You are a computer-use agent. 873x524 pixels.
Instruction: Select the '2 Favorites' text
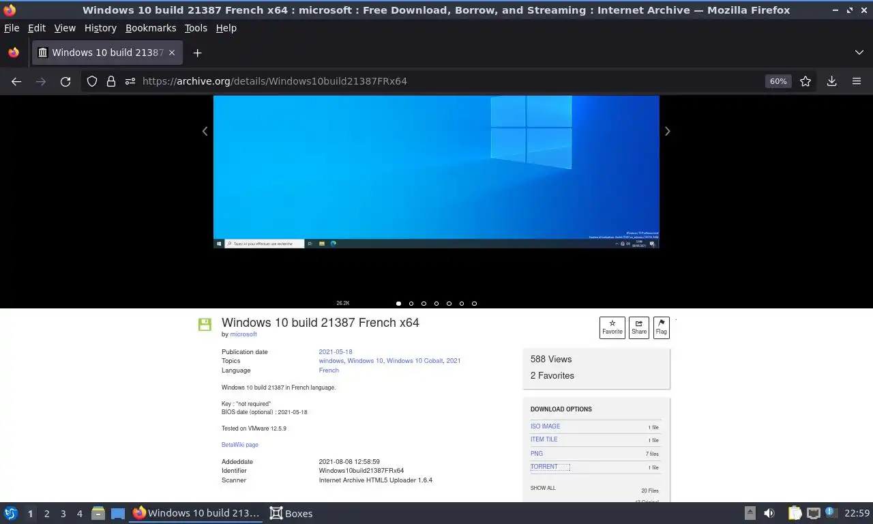pos(552,375)
